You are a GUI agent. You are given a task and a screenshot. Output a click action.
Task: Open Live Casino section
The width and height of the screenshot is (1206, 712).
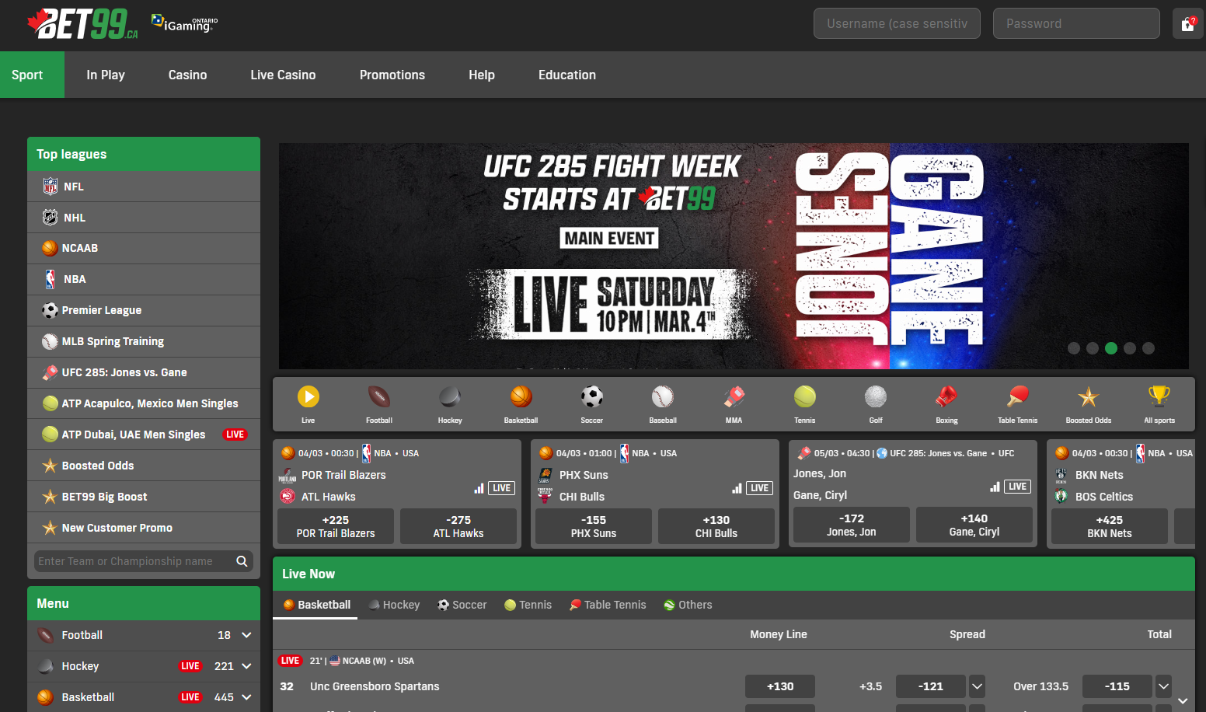[284, 75]
